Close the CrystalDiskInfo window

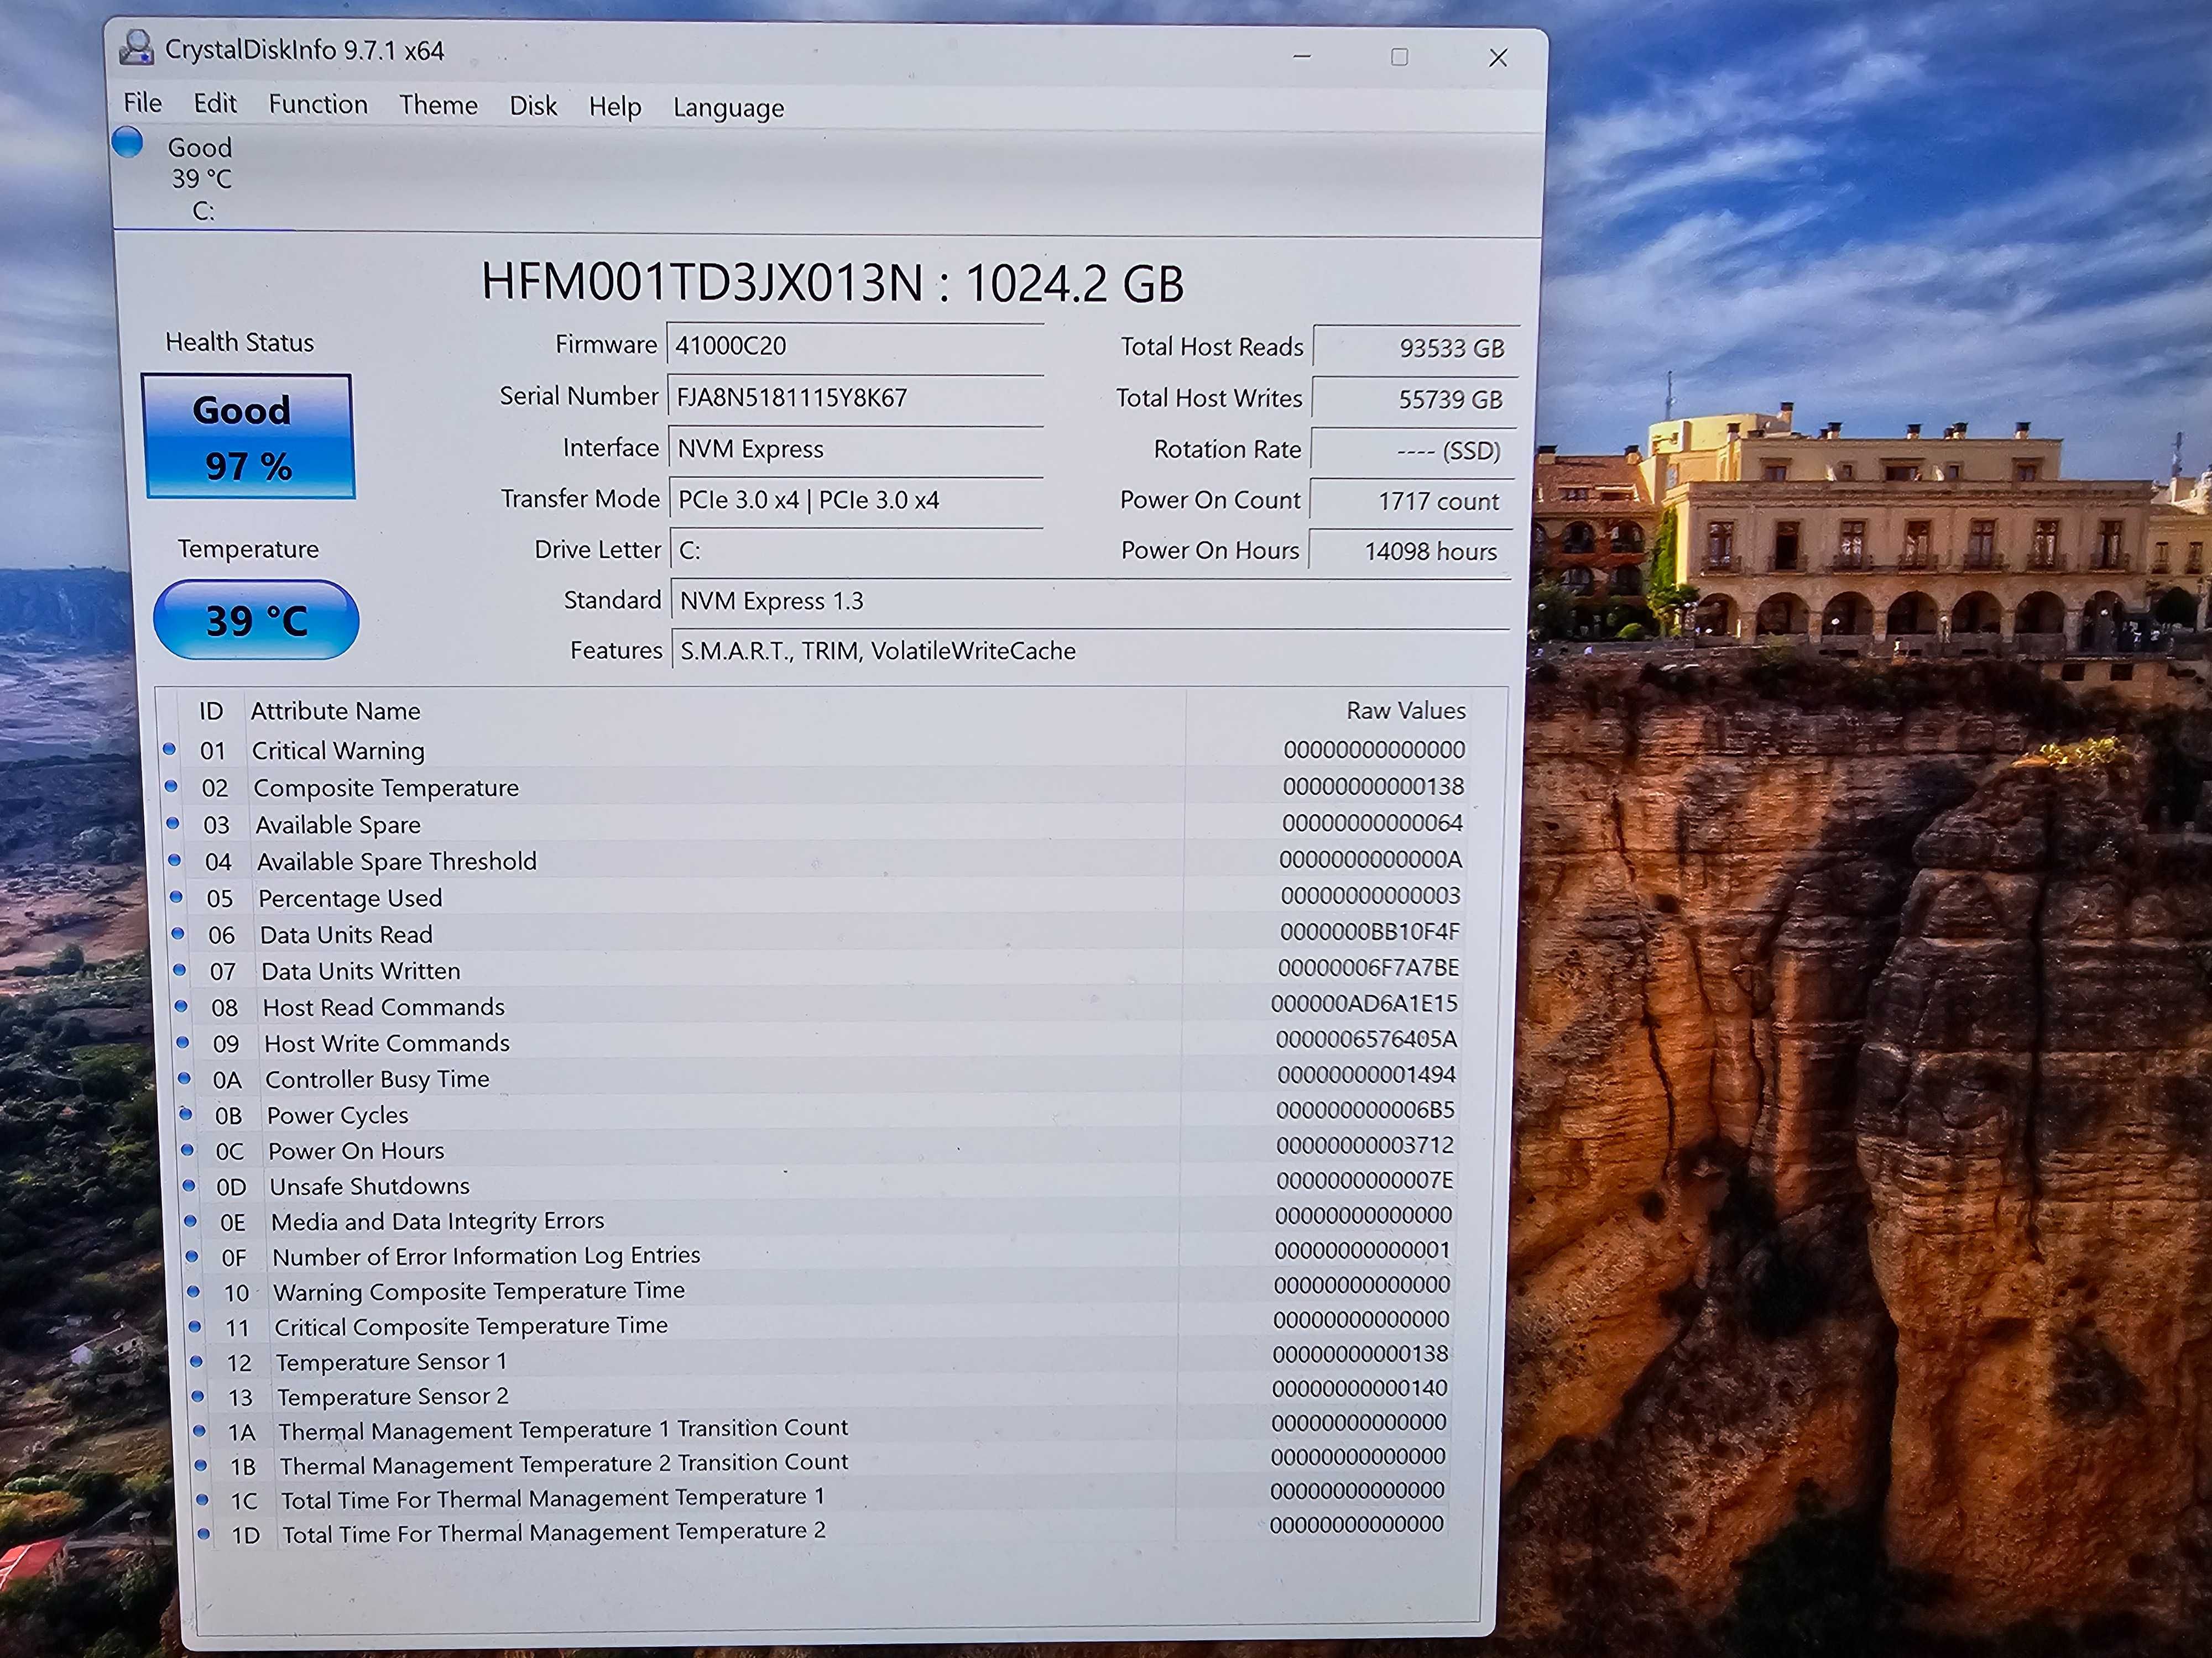click(x=1498, y=58)
